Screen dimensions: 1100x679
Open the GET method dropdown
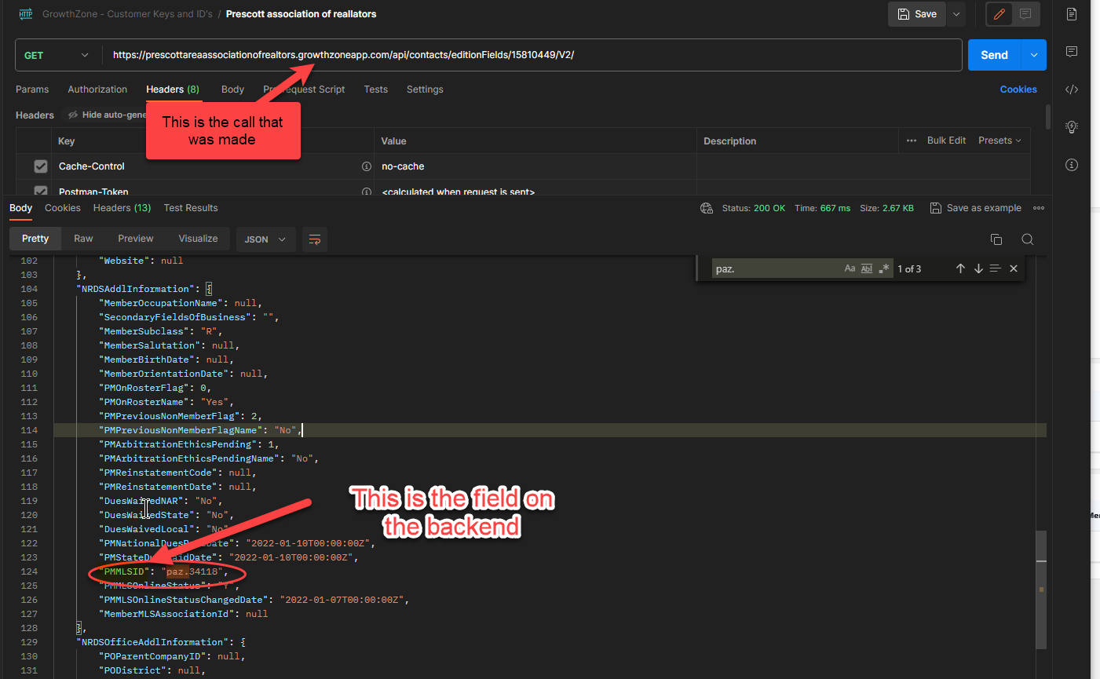57,56
